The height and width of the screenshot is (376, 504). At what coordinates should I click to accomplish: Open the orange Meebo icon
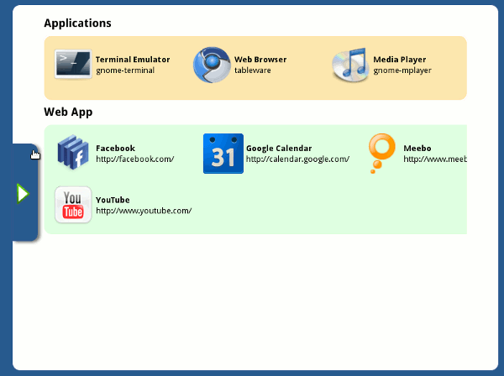click(x=381, y=154)
